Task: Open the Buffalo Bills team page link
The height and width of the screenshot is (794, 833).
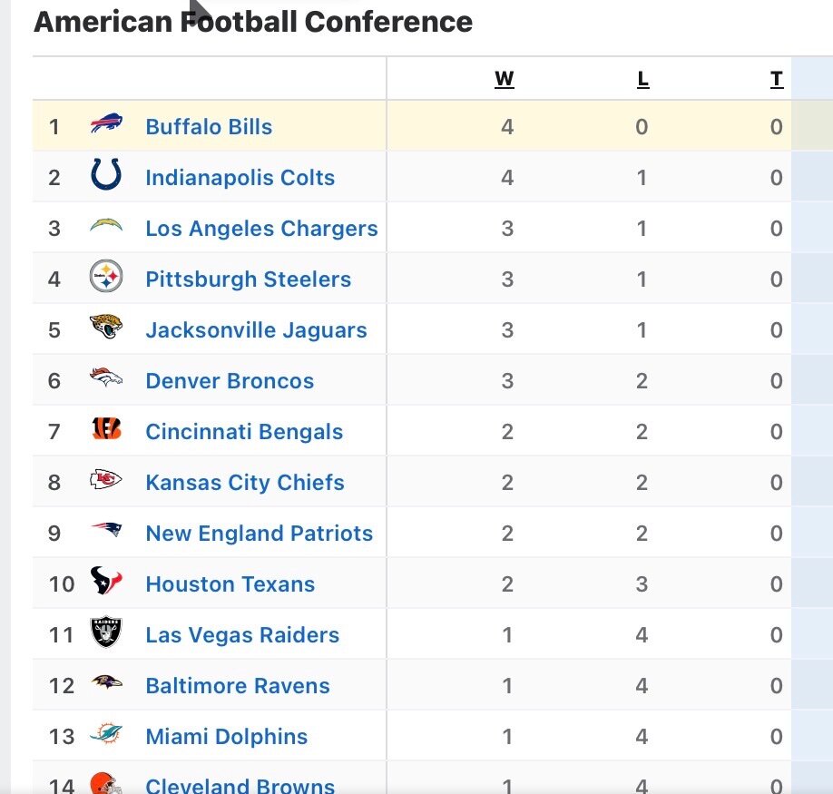Action: click(x=209, y=127)
